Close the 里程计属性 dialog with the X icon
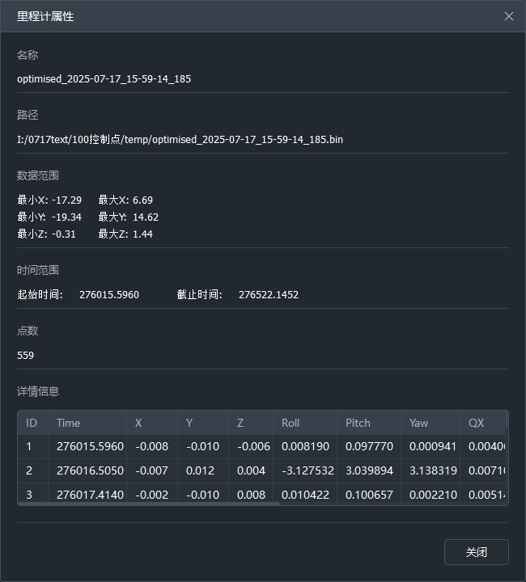526x582 pixels. coord(508,16)
